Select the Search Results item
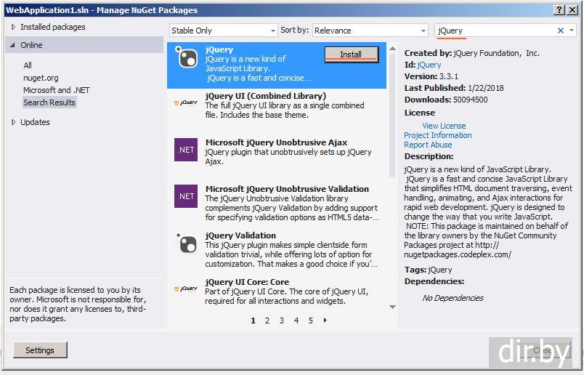Image resolution: width=584 pixels, height=375 pixels. [x=49, y=102]
